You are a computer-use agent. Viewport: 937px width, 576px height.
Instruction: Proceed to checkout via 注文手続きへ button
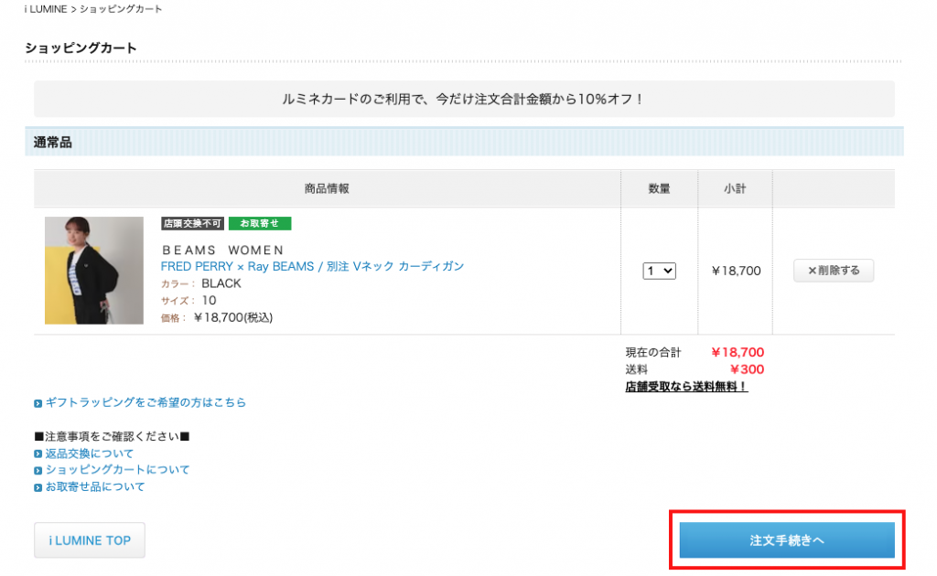[x=786, y=540]
